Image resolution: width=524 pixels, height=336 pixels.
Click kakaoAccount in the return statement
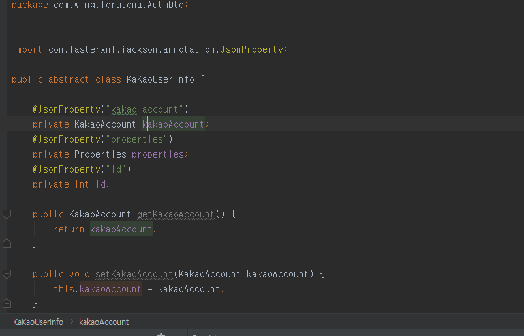(x=121, y=229)
